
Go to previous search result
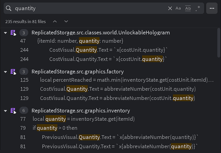[x=55, y=21]
